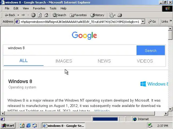The height and width of the screenshot is (129, 173).
Task: Go back with the Back toolbar button
Action: [x=10, y=15]
